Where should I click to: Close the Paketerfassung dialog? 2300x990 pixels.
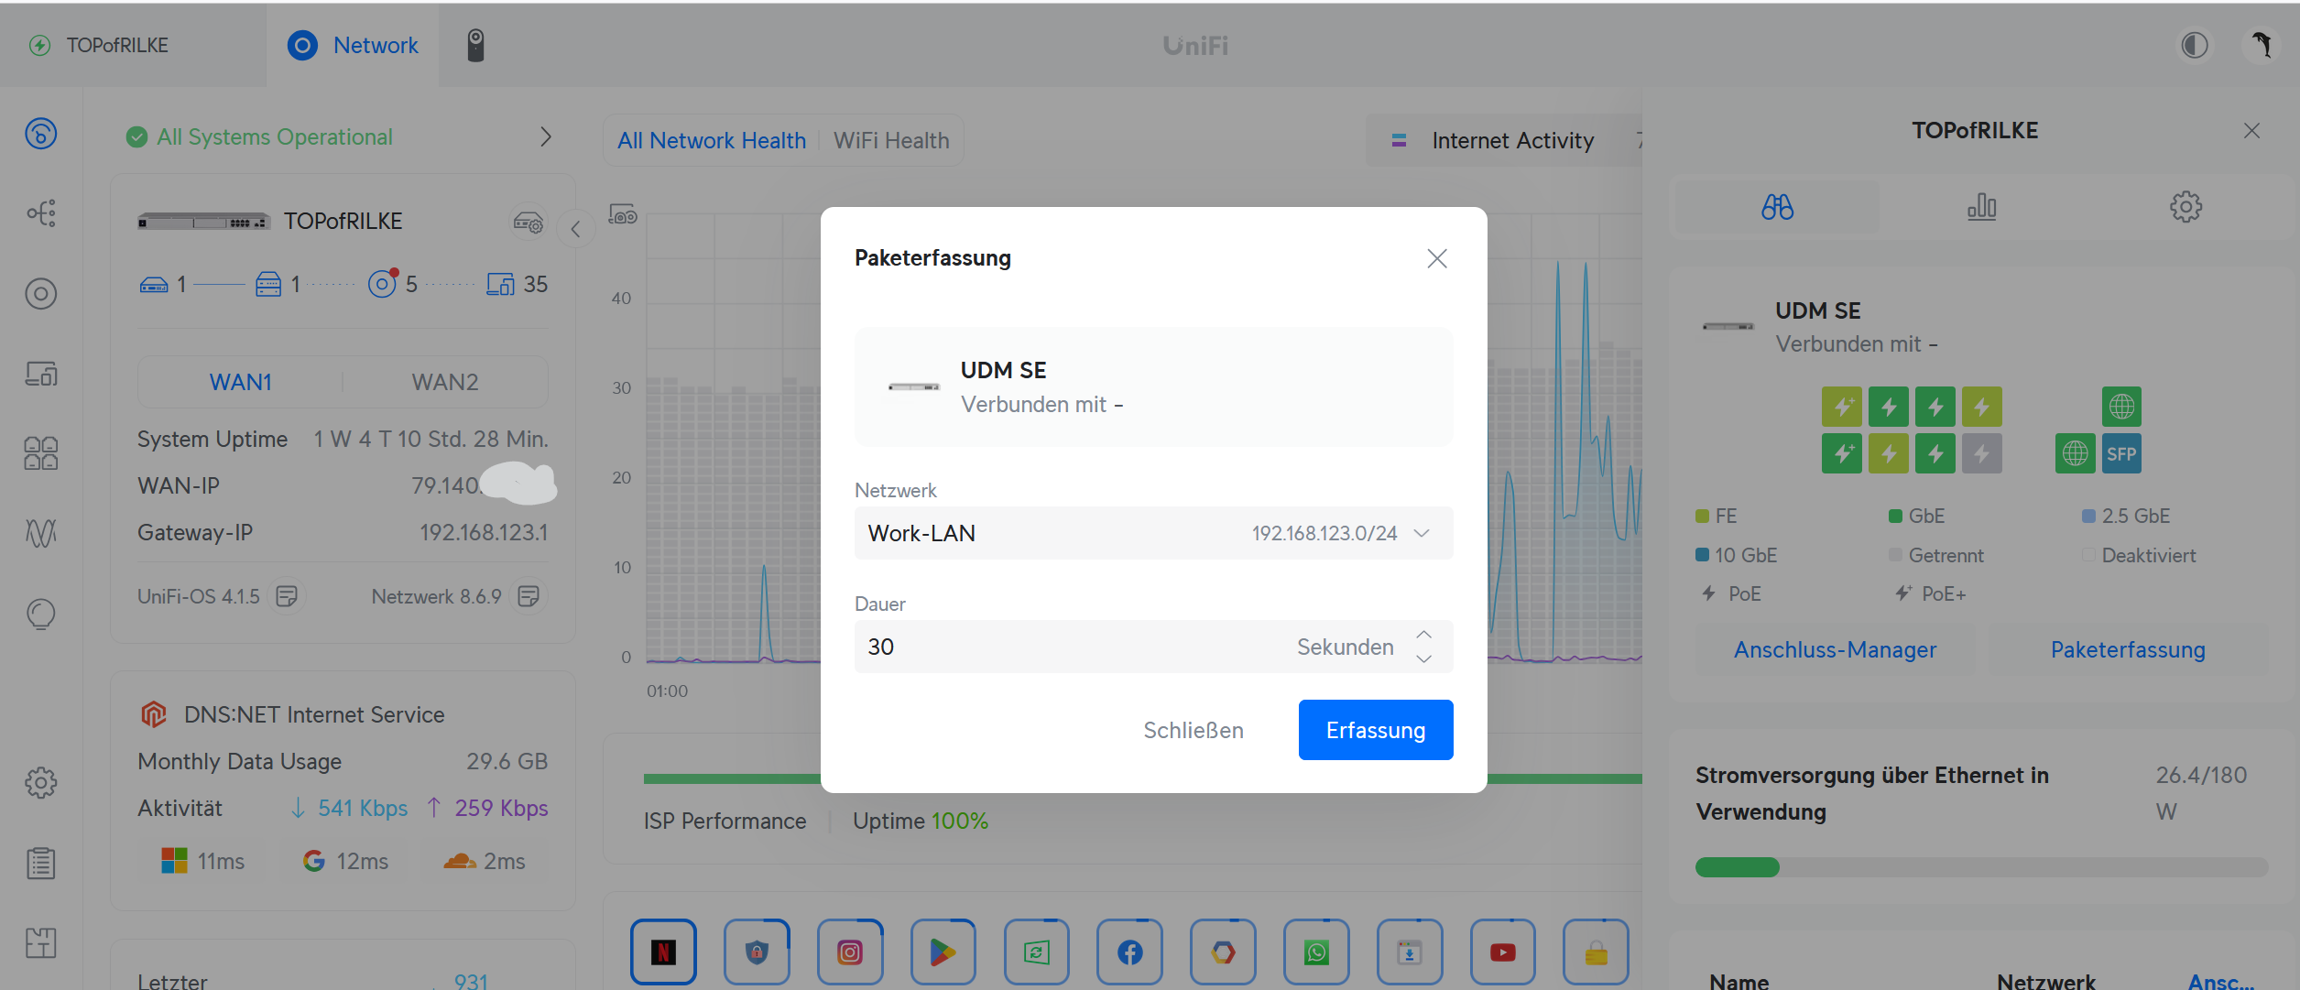[1437, 258]
